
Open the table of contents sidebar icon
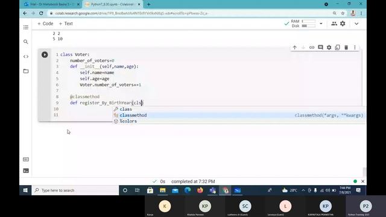click(x=26, y=27)
